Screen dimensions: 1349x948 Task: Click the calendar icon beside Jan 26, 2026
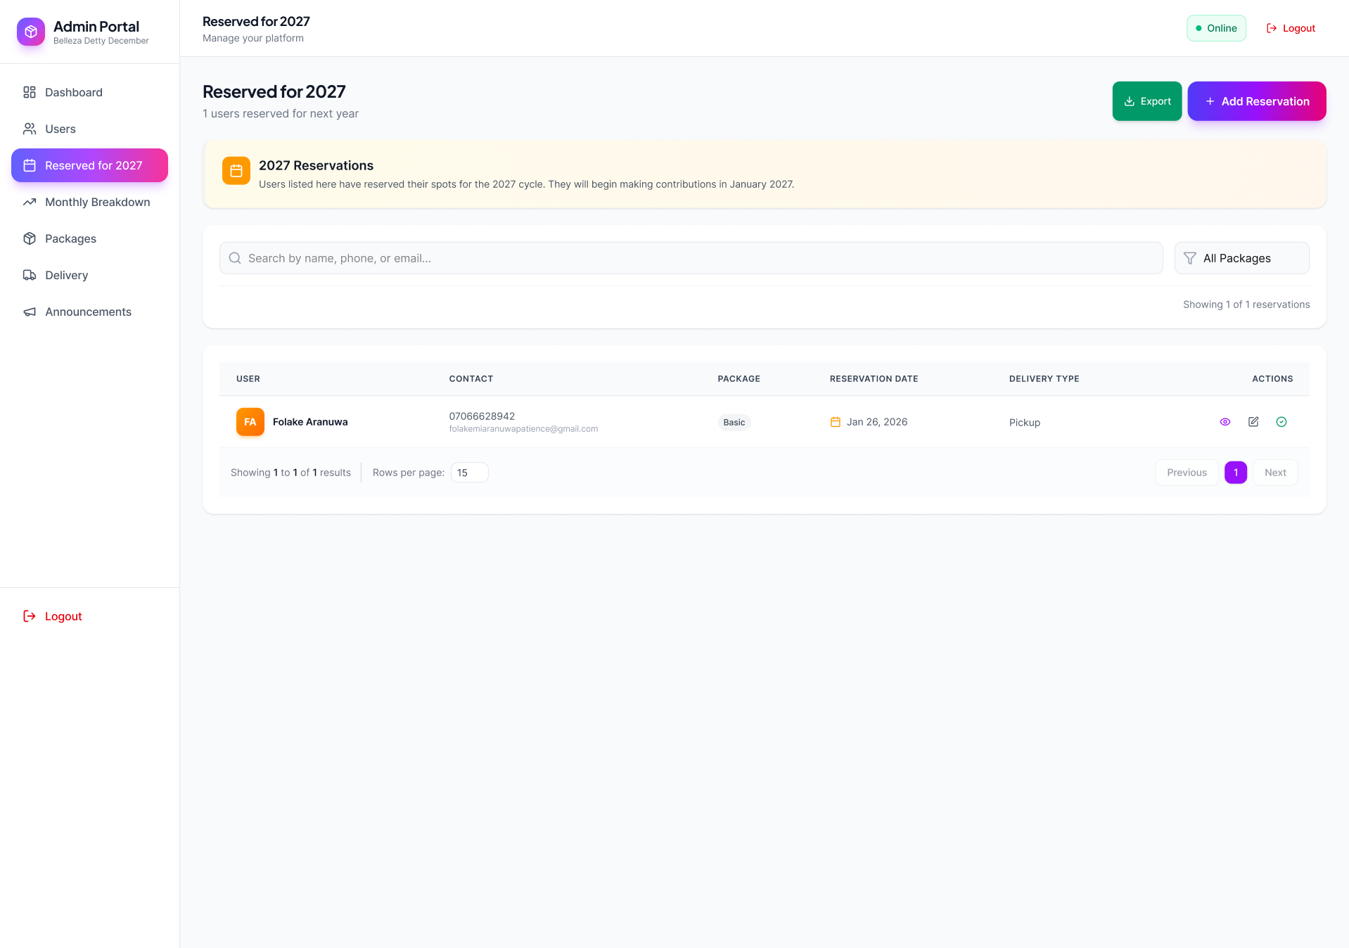coord(835,422)
